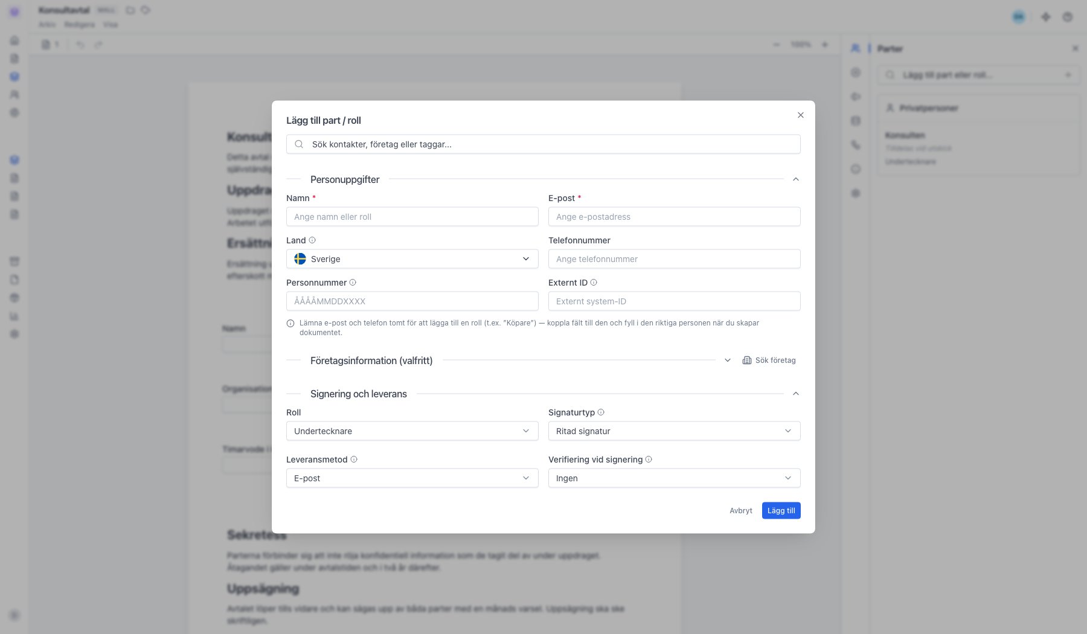Click the Namn input field
This screenshot has width=1087, height=634.
coord(412,217)
